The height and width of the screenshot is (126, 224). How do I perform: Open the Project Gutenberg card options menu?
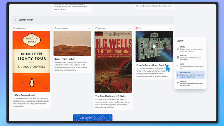tap(89, 28)
